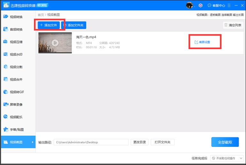246x165 pixels.
Task: Expand the 视频截图 sidebar arrow
Action: pos(32,142)
